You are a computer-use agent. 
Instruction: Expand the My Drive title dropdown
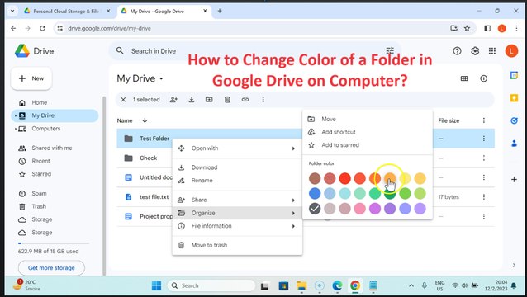[x=161, y=79]
